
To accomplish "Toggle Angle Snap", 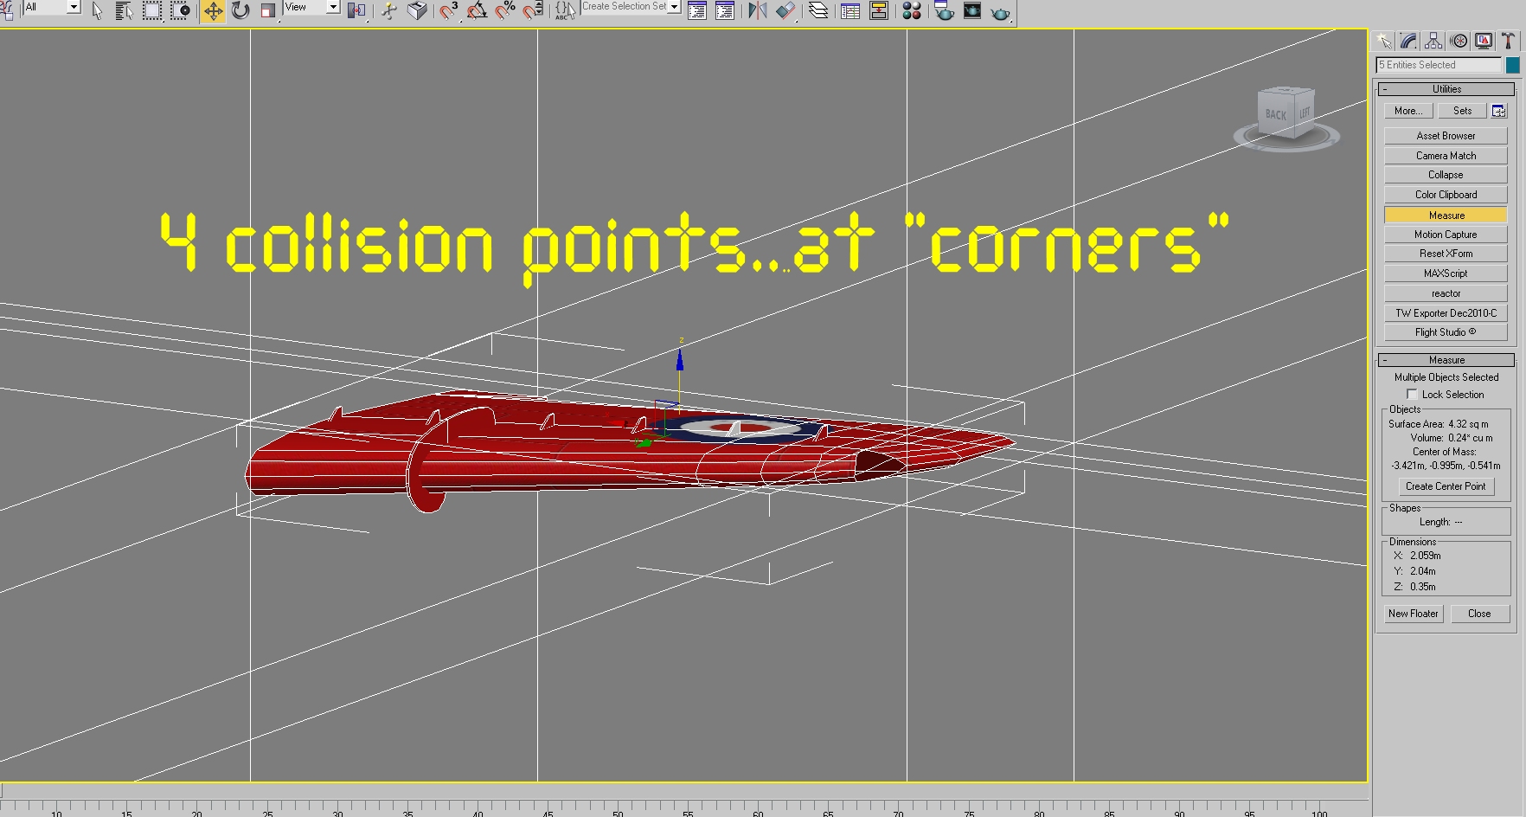I will (x=477, y=11).
